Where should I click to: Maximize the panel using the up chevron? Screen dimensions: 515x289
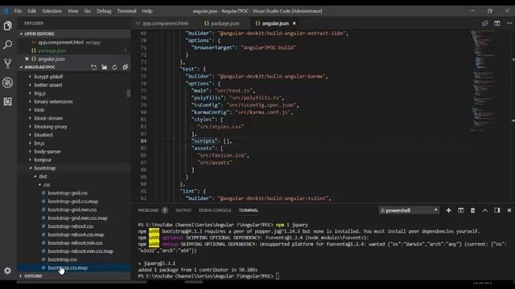pyautogui.click(x=484, y=210)
